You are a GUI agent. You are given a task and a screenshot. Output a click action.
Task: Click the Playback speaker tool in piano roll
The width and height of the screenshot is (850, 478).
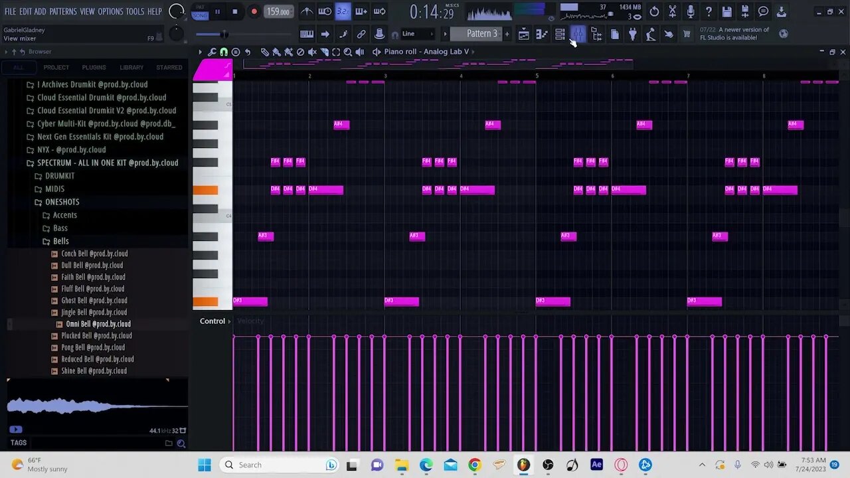point(360,52)
